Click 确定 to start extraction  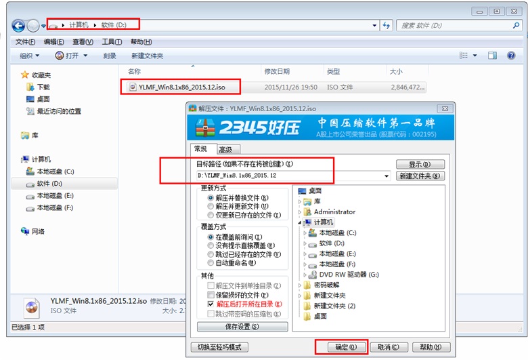pyautogui.click(x=347, y=347)
